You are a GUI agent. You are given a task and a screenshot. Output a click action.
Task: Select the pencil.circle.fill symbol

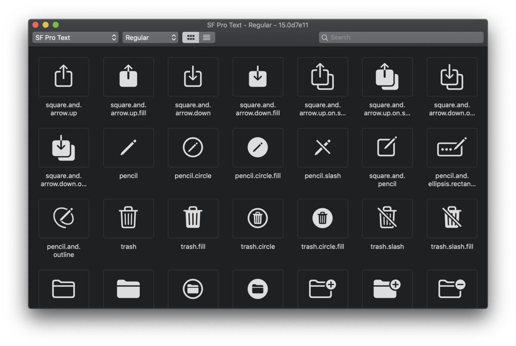(x=258, y=147)
